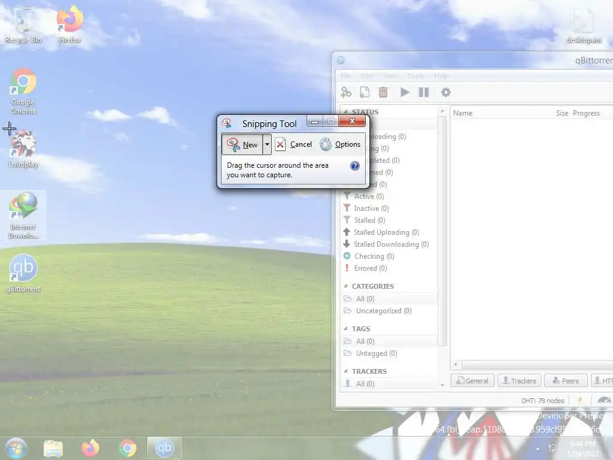Select the Loudplay desktop shortcut
This screenshot has width=613, height=460.
(x=23, y=149)
